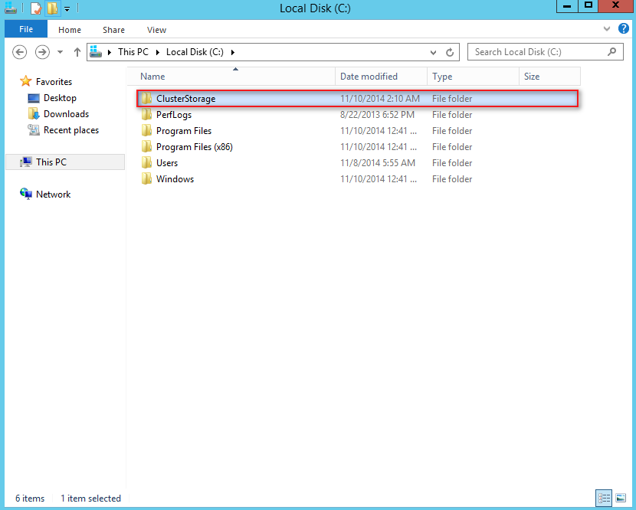Screen dimensions: 636x510
Task: Go forward with the Forward arrow
Action: [x=42, y=52]
